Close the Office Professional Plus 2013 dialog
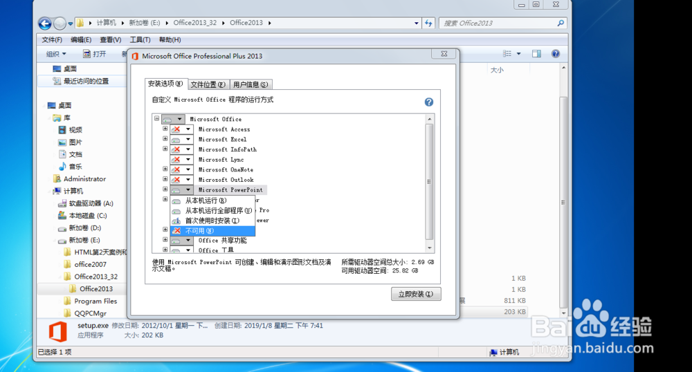 (444, 54)
